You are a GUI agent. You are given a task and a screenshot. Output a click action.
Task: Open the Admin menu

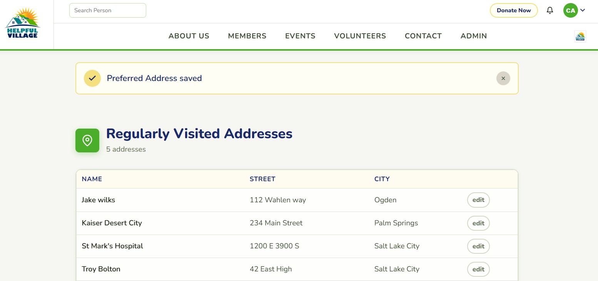474,36
